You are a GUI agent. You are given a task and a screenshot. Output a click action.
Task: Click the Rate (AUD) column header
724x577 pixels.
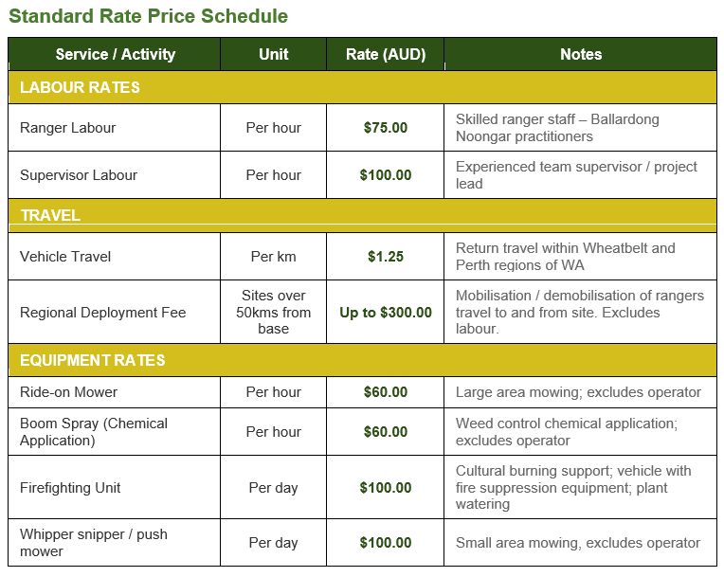(385, 54)
